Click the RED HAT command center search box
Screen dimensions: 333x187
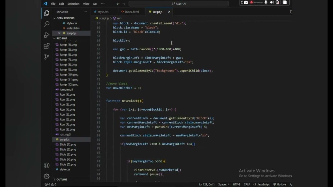coord(179,4)
